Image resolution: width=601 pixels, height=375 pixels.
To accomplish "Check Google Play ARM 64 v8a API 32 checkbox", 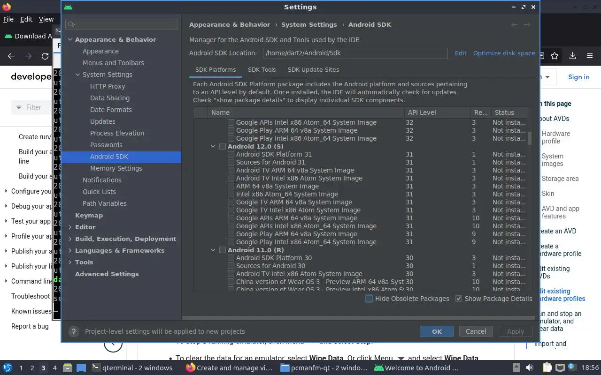I will (x=231, y=130).
